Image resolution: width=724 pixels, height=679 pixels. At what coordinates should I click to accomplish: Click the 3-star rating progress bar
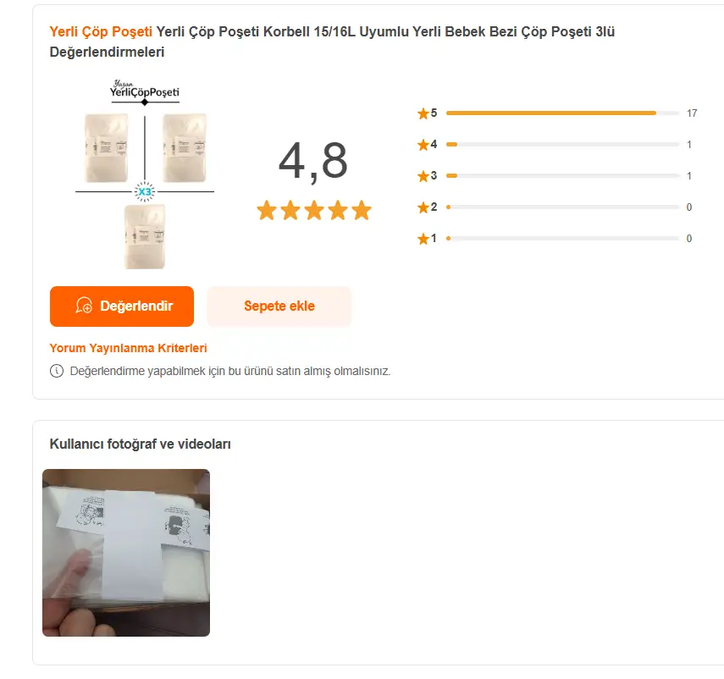(562, 176)
